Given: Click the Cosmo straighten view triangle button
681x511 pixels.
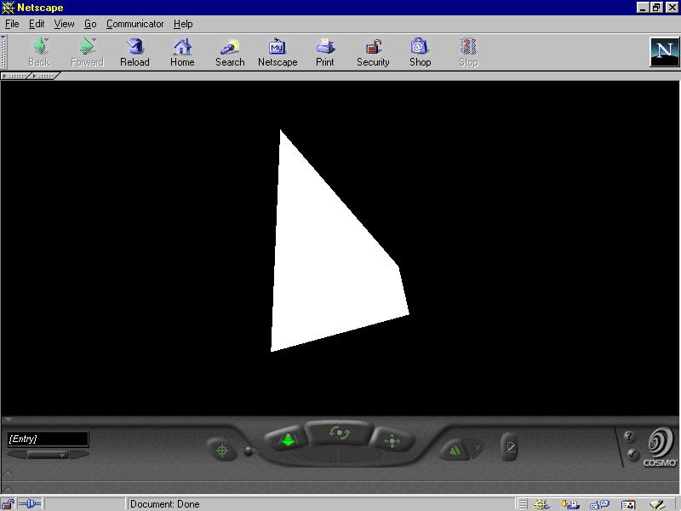Looking at the screenshot, I should tap(455, 450).
